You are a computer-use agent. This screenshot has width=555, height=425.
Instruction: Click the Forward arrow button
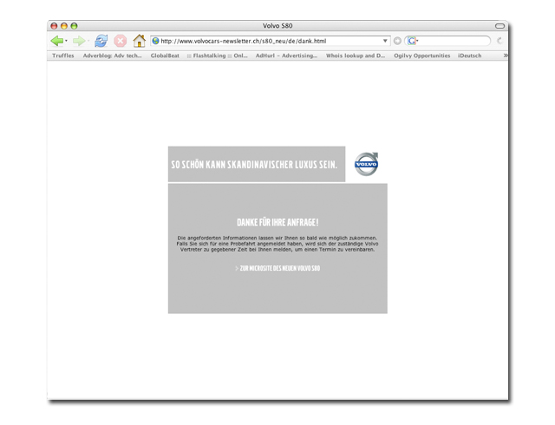(79, 41)
